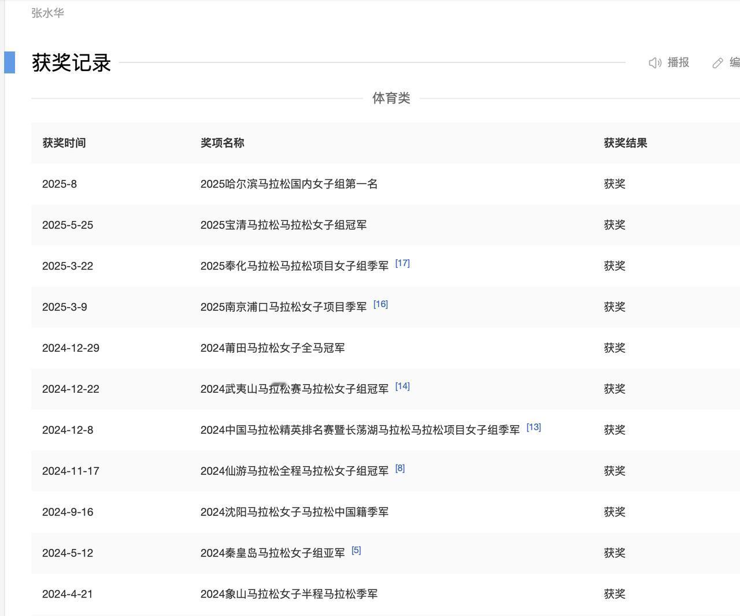Open citation link [17]
The image size is (740, 616).
(x=402, y=263)
